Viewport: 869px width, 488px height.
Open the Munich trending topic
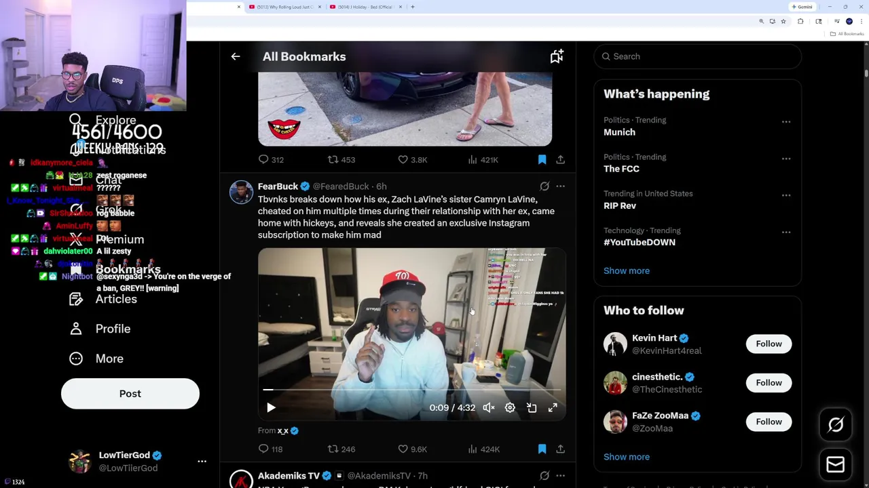619,132
